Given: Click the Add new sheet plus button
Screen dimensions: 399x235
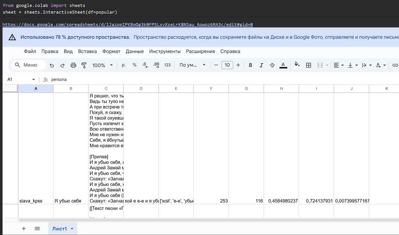Looking at the screenshot, I should pos(24,229).
